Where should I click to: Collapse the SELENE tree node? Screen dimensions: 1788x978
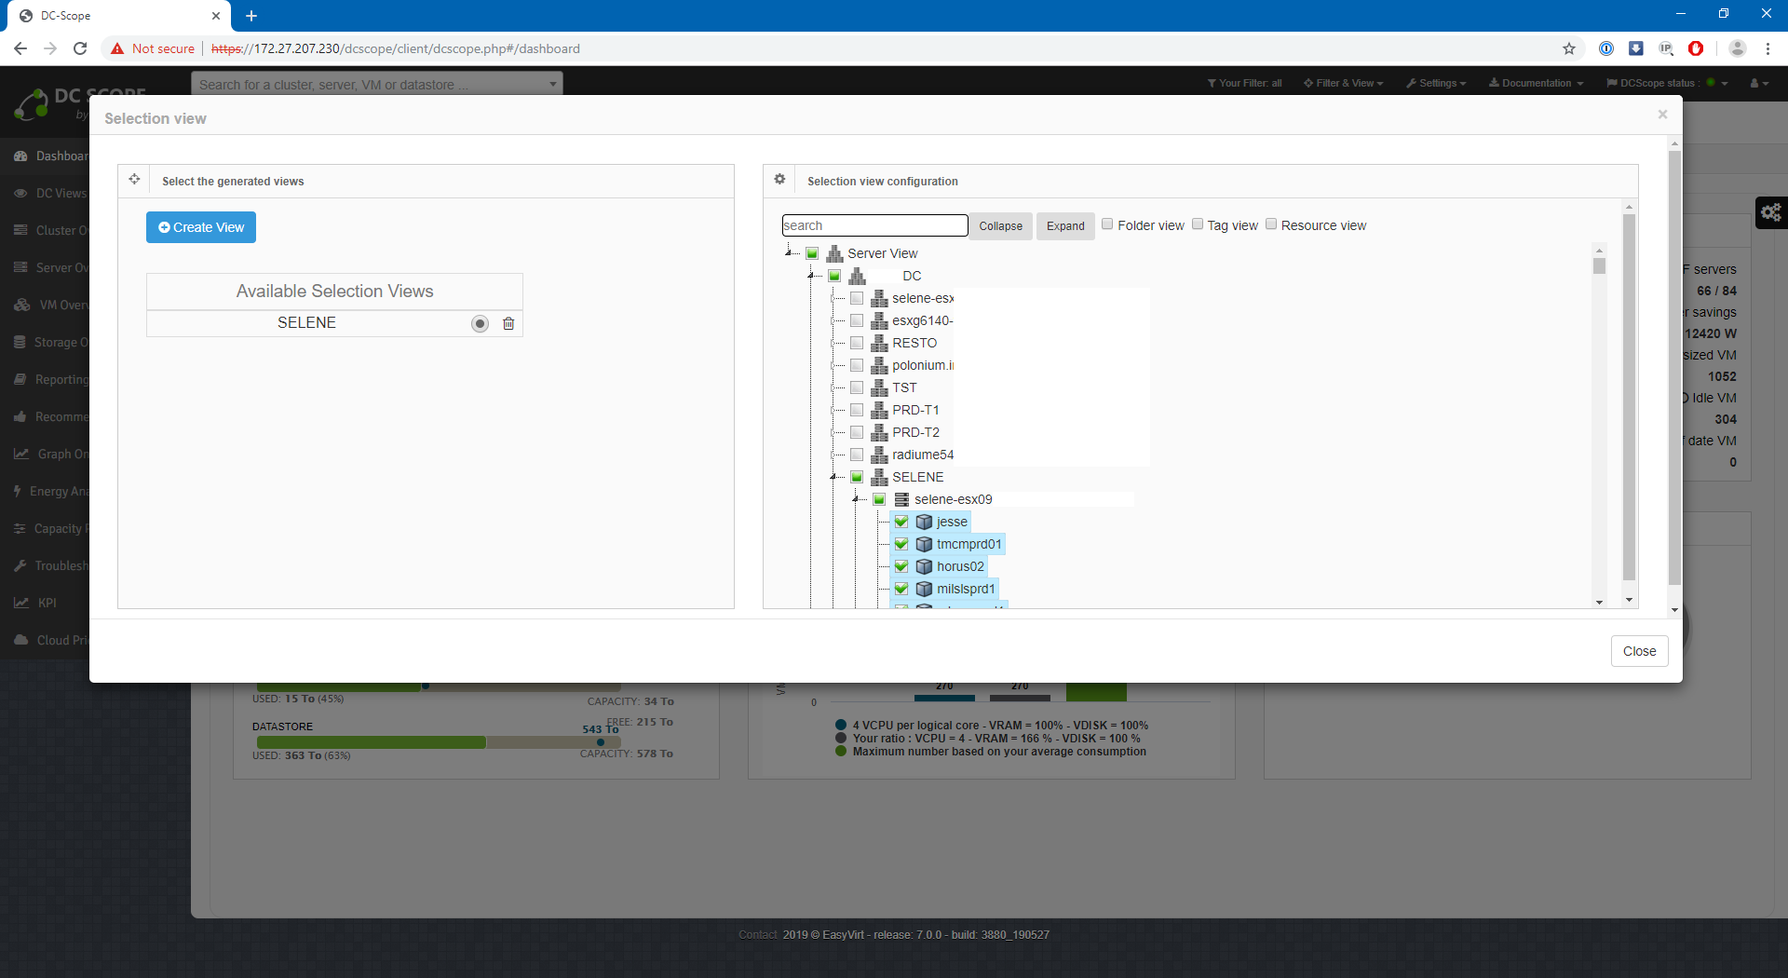834,477
